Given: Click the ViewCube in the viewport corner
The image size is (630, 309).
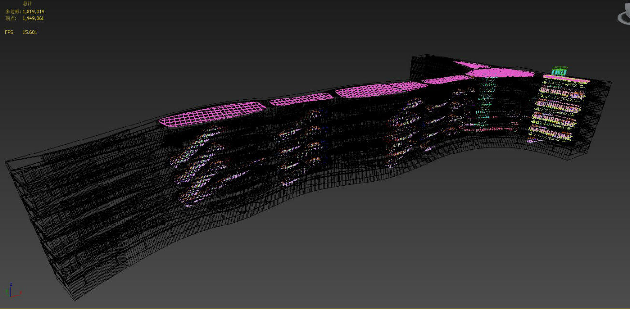Looking at the screenshot, I should tap(623, 16).
